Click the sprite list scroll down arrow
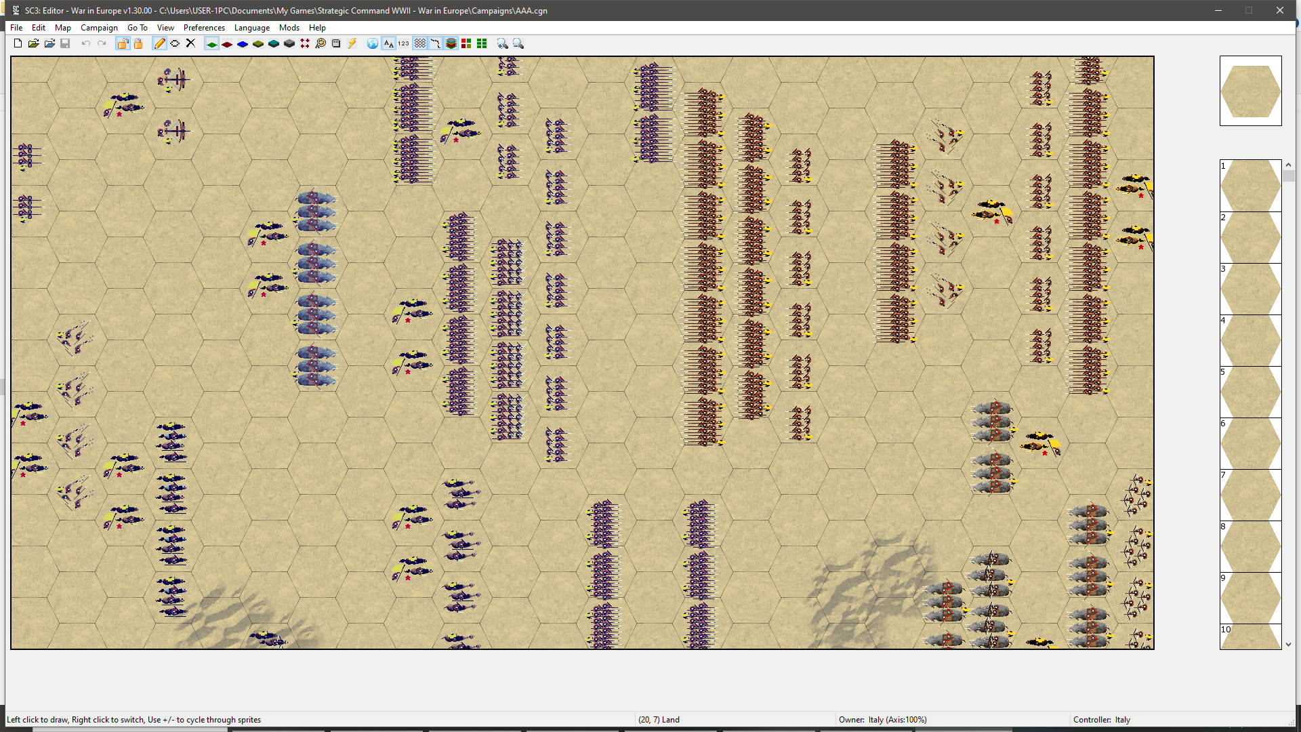This screenshot has height=732, width=1301. [1288, 645]
